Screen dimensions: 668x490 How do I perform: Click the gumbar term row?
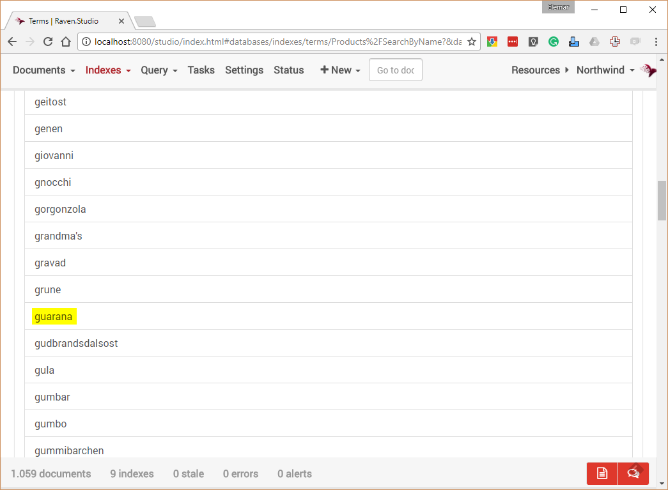(x=329, y=397)
